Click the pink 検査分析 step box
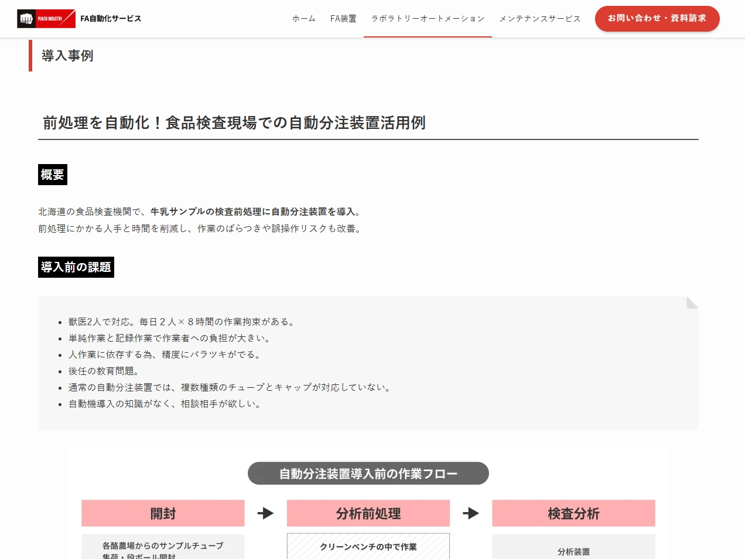 click(x=573, y=513)
